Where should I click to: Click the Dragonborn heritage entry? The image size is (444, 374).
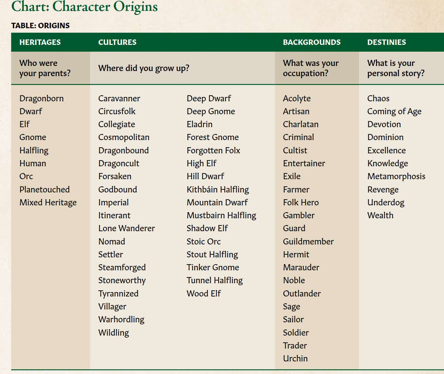pyautogui.click(x=41, y=99)
